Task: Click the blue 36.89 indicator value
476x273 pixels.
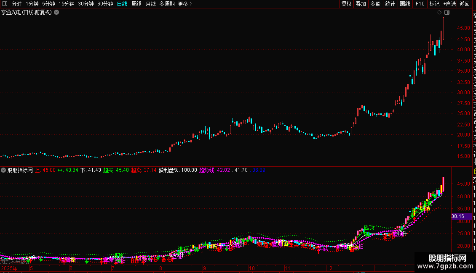Action: (x=259, y=170)
